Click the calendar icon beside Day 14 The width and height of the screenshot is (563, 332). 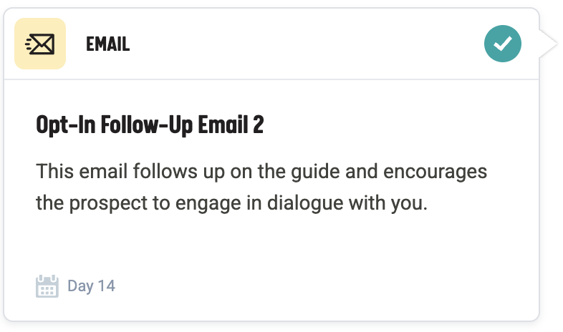pyautogui.click(x=47, y=286)
